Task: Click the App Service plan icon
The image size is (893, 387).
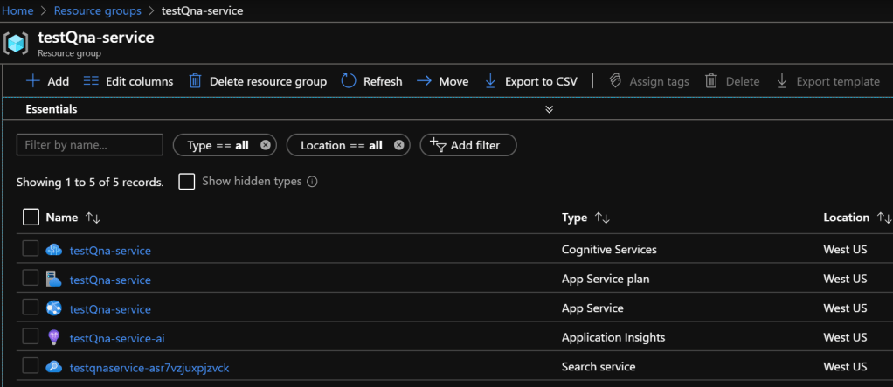Action: click(x=54, y=280)
